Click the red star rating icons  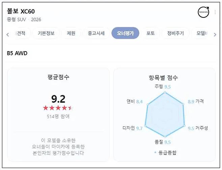[58, 108]
